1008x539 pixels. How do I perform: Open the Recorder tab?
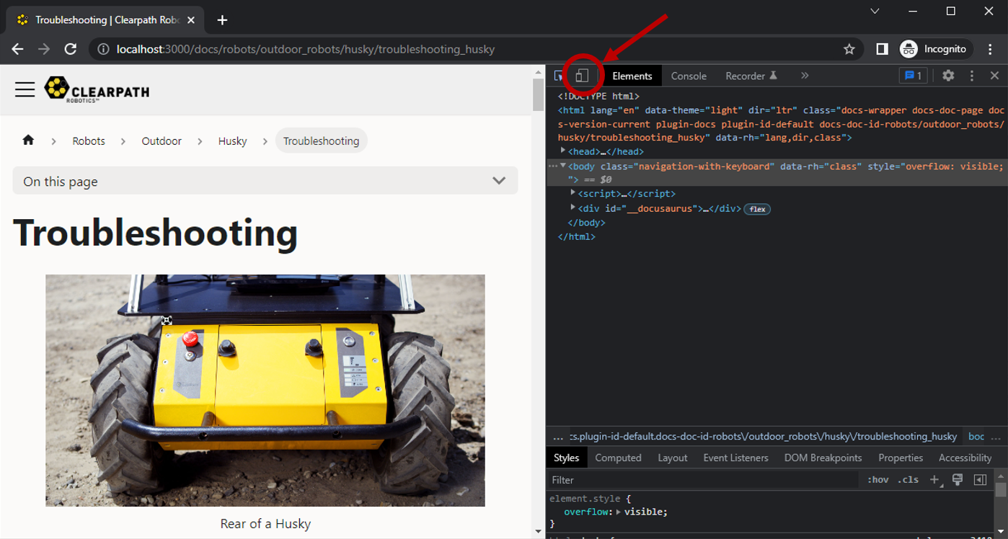(751, 76)
